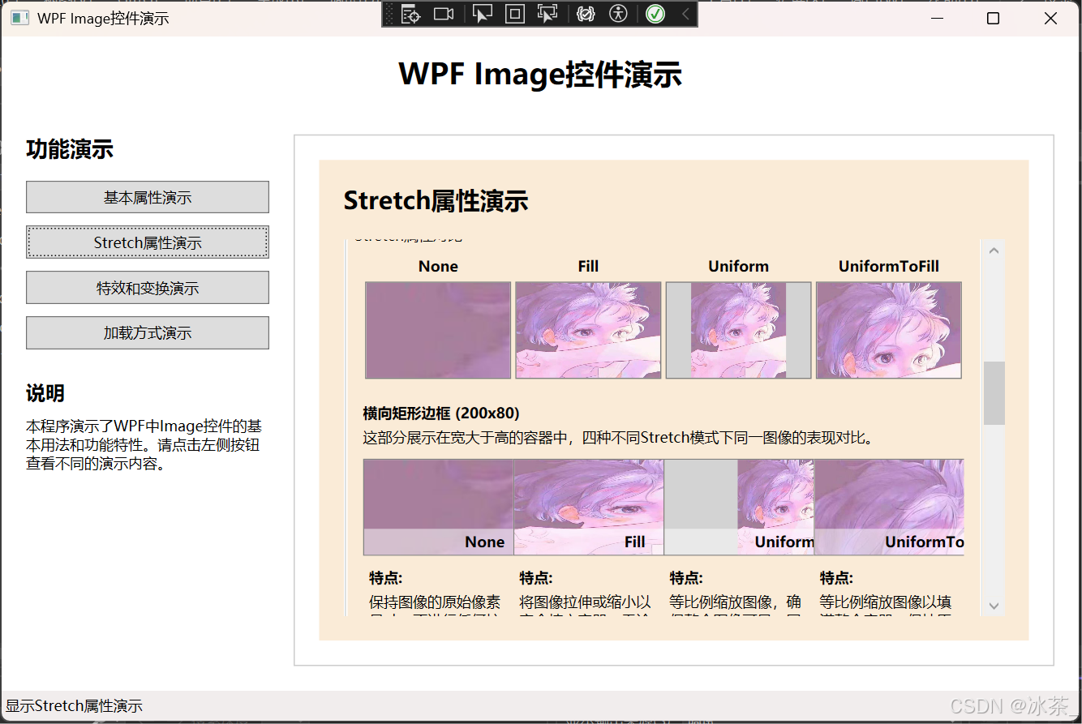Launch the 加载方式演示 demo
The image size is (1082, 724).
click(148, 332)
